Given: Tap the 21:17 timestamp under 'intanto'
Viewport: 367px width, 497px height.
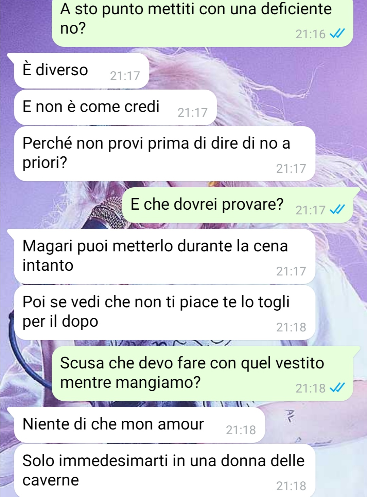Looking at the screenshot, I should [291, 271].
